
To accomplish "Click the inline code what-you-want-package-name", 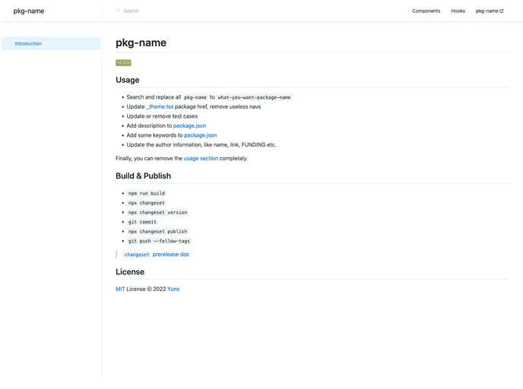I will click(x=254, y=97).
